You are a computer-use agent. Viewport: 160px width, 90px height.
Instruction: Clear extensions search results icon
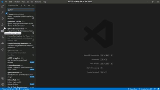pos(29,5)
